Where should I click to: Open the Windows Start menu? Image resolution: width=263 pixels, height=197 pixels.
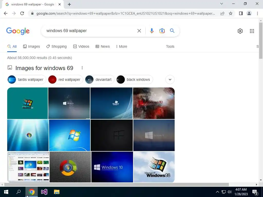pyautogui.click(x=6, y=192)
